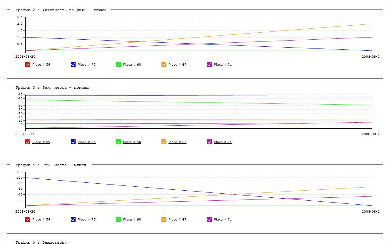The height and width of the screenshot is (244, 390).
Task: Hide green Place # 68 series in График 3
Action: 119,142
